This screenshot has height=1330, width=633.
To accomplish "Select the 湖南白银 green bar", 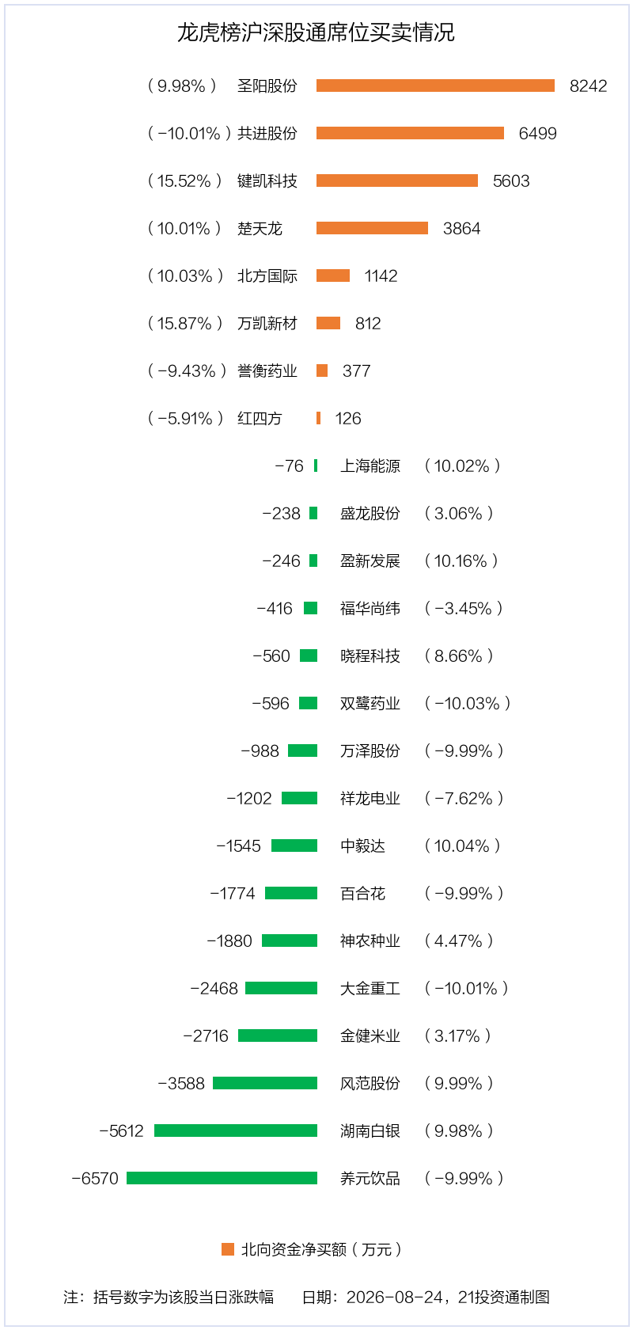I will point(236,1130).
